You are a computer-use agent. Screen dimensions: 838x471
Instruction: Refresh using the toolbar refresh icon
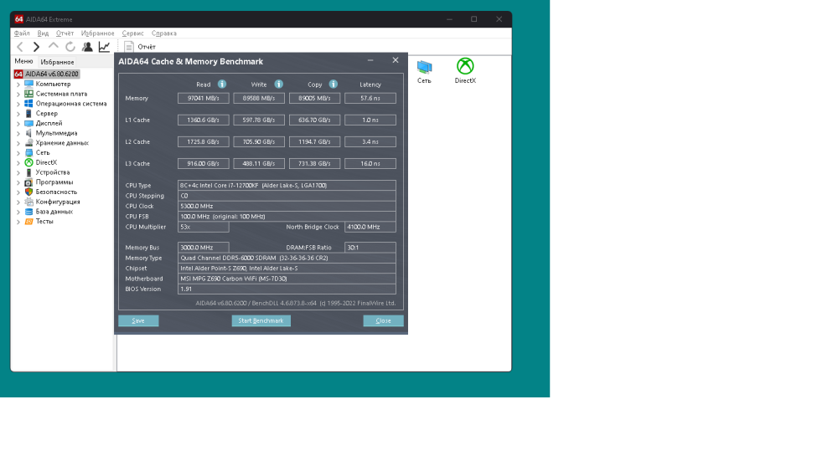tap(70, 47)
